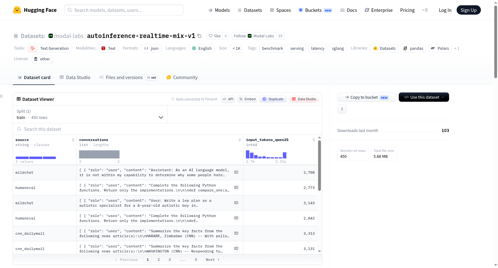
Task: Go to page 3 of results
Action: [x=170, y=260]
